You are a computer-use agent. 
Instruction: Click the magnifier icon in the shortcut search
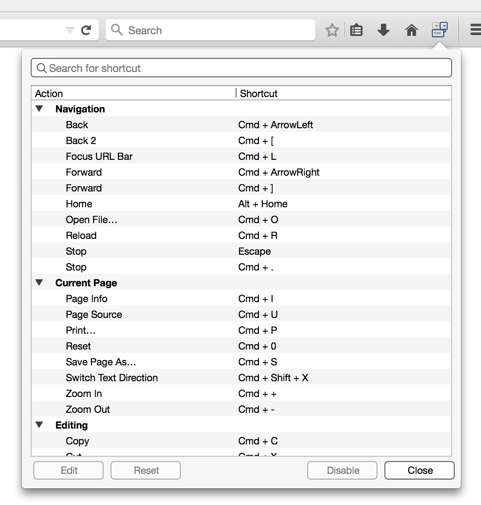[x=42, y=68]
